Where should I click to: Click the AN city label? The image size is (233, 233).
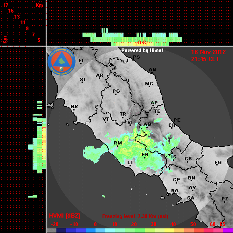click(x=152, y=70)
